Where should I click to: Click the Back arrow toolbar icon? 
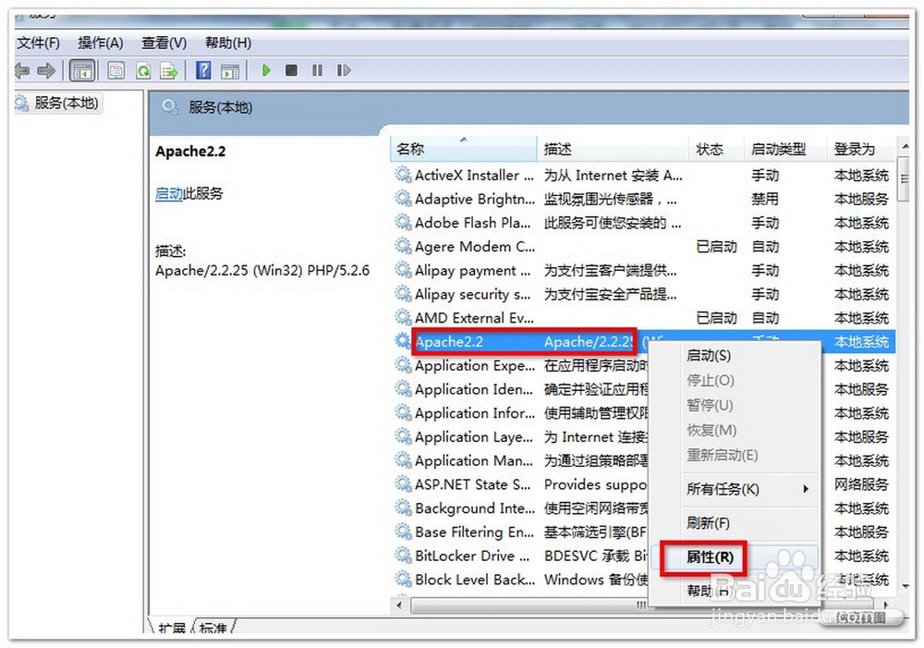(x=22, y=71)
